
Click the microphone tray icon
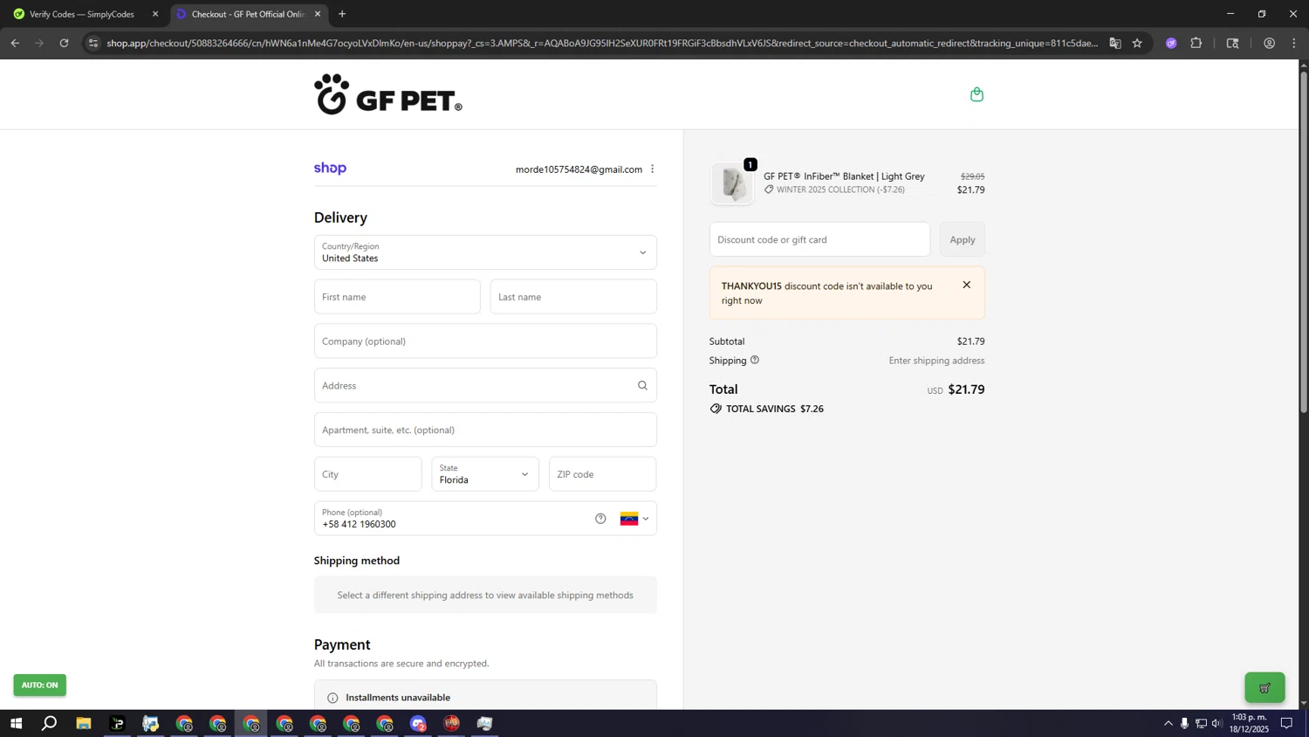[1184, 723]
